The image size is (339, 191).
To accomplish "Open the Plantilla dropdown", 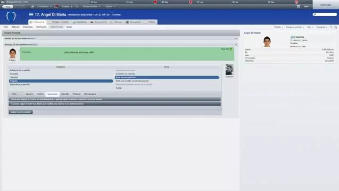I will pos(279,27).
